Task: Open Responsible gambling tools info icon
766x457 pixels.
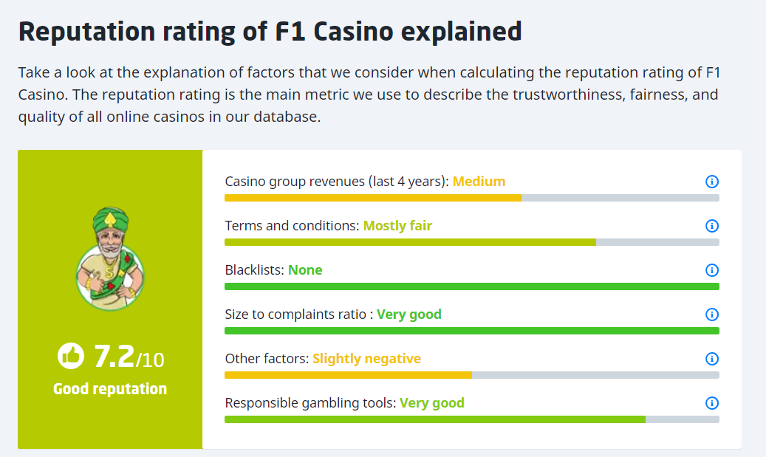Action: click(712, 403)
